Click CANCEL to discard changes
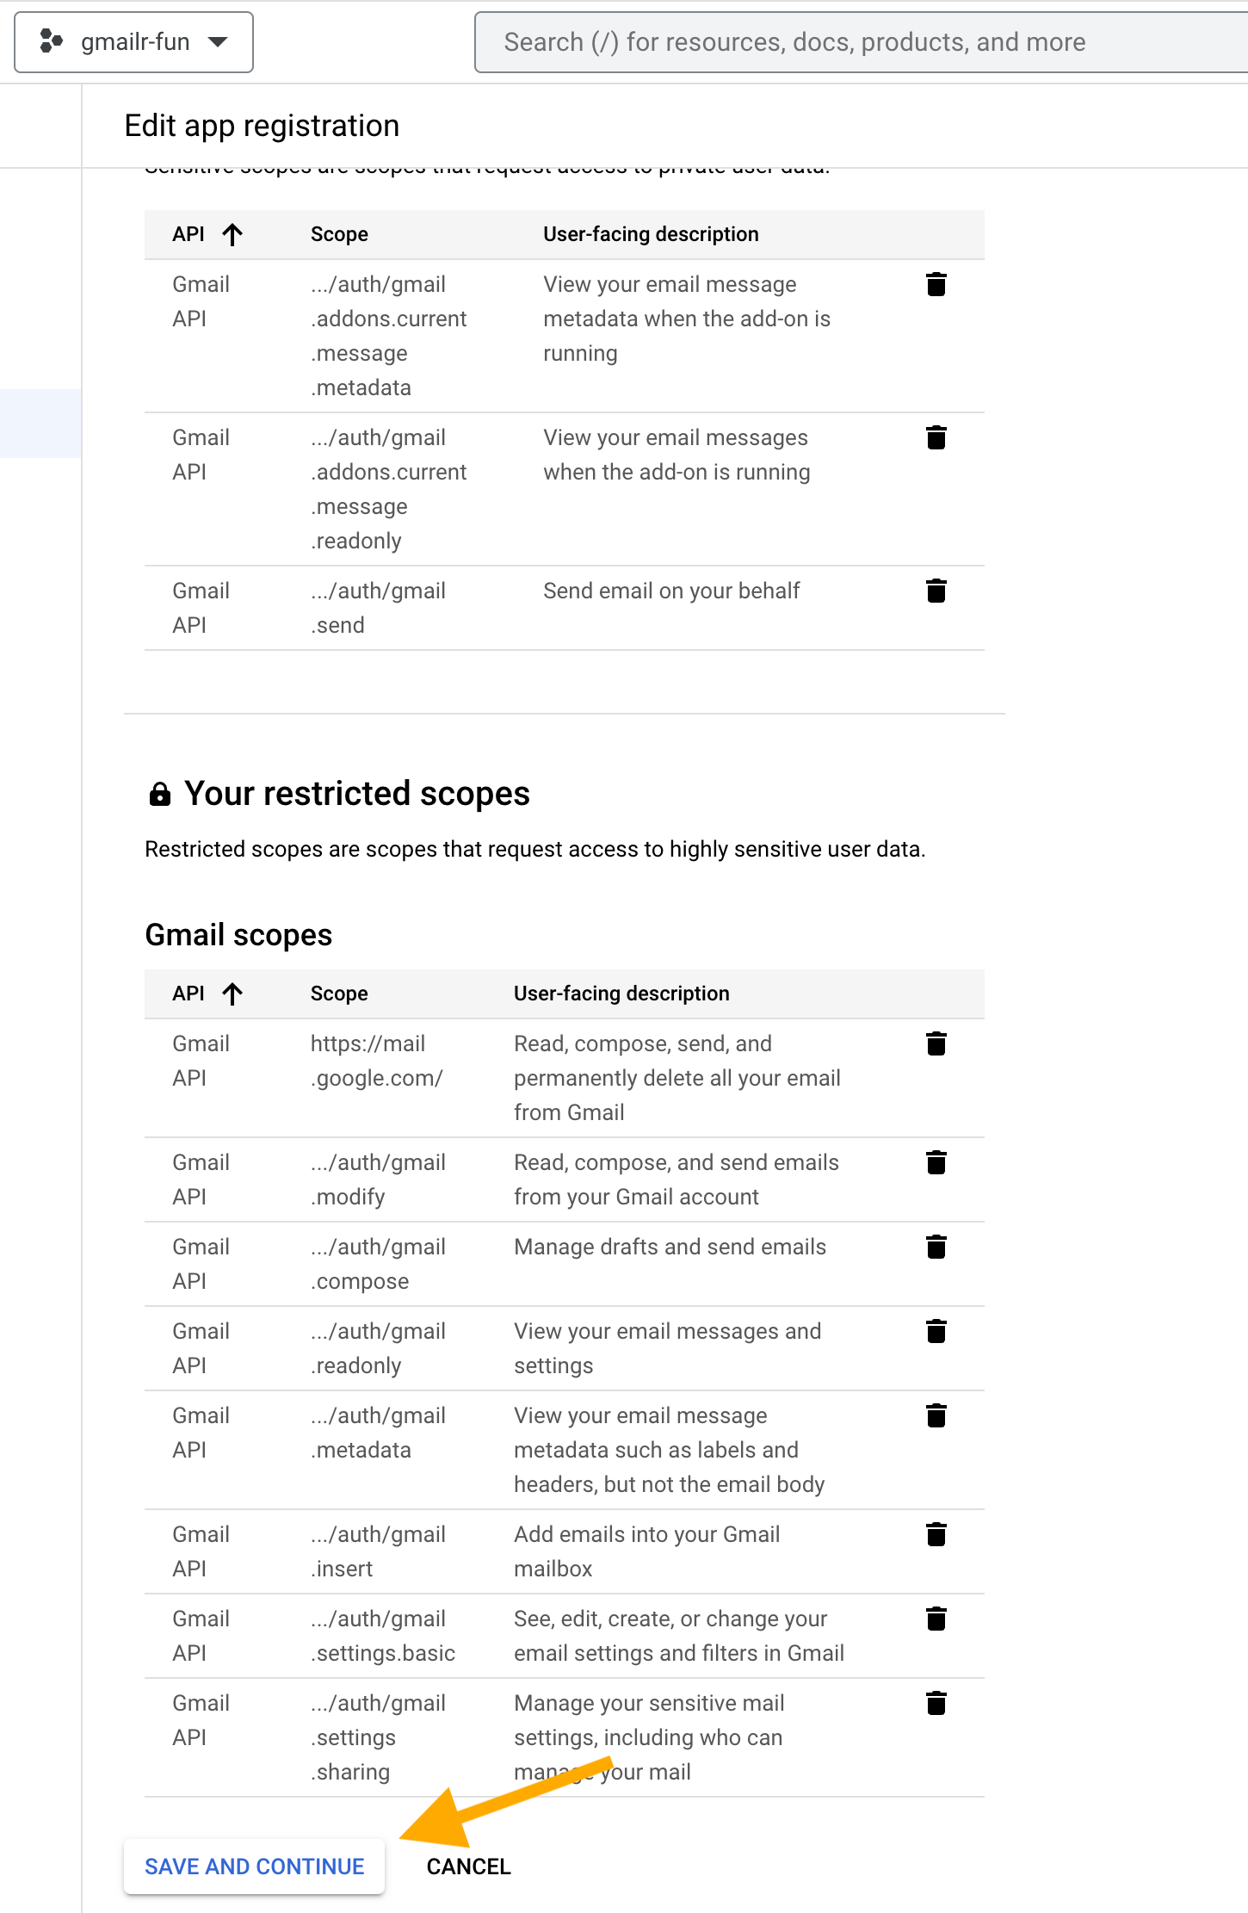1248x1913 pixels. [468, 1867]
